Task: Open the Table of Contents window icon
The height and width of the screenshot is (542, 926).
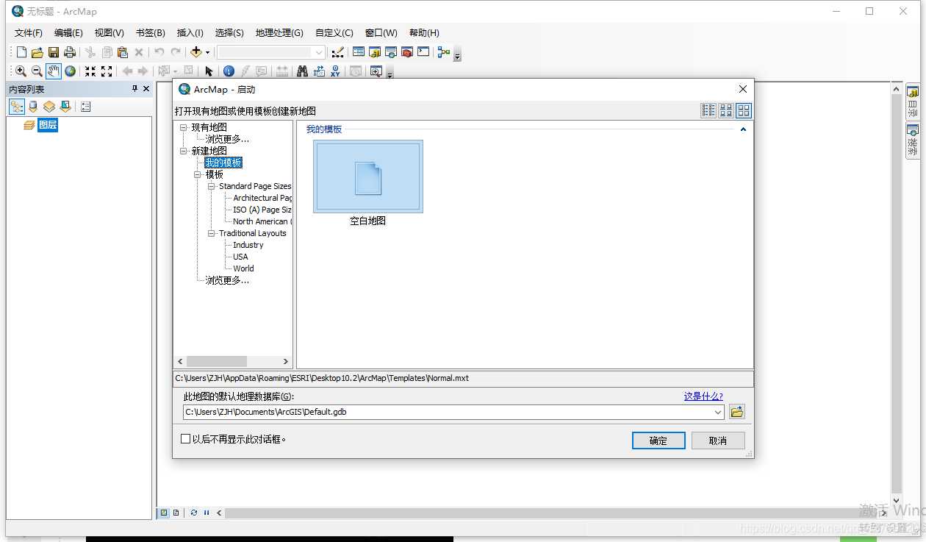Action: coord(359,52)
